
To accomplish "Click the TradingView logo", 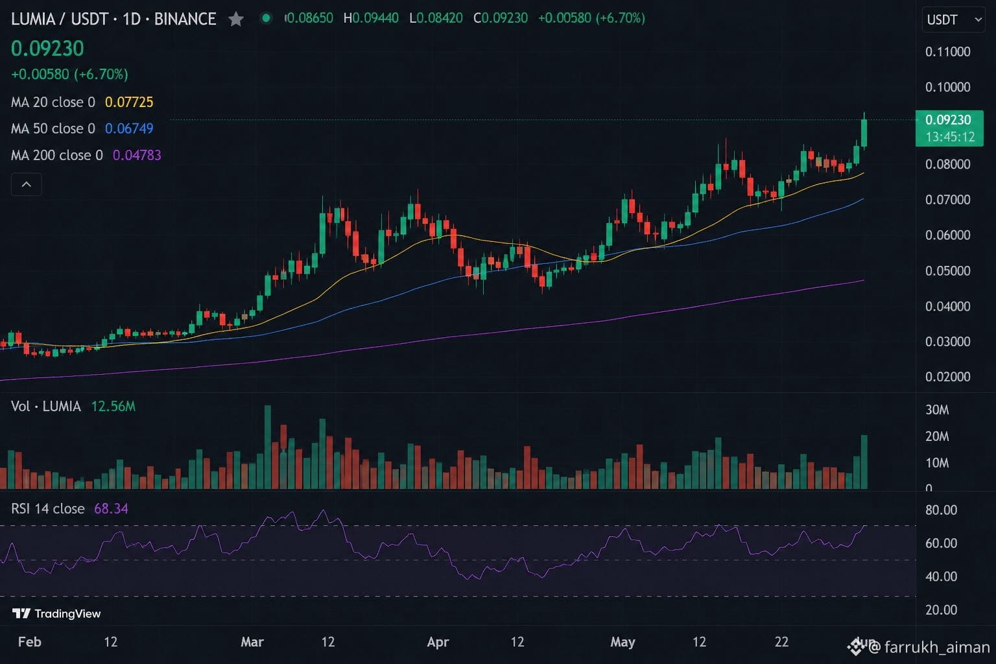I will point(56,613).
